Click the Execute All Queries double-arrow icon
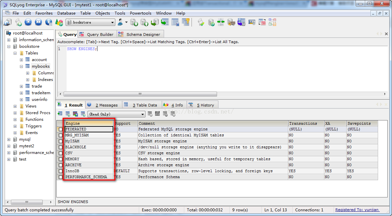This screenshot has width=392, height=216. pyautogui.click(x=38, y=22)
